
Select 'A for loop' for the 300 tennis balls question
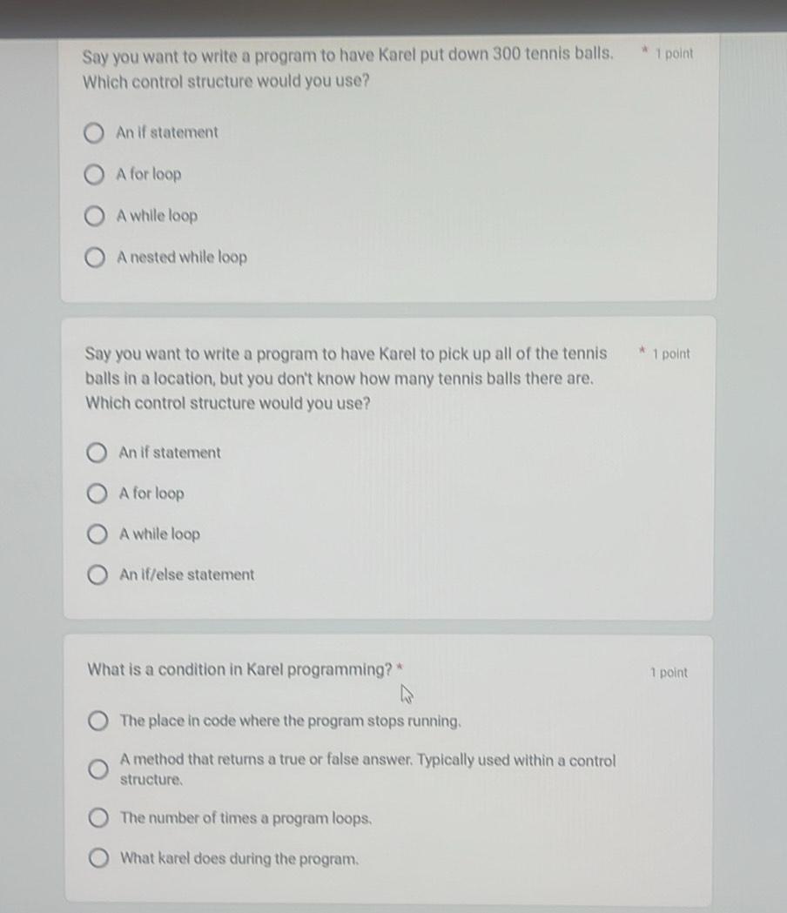(x=96, y=174)
